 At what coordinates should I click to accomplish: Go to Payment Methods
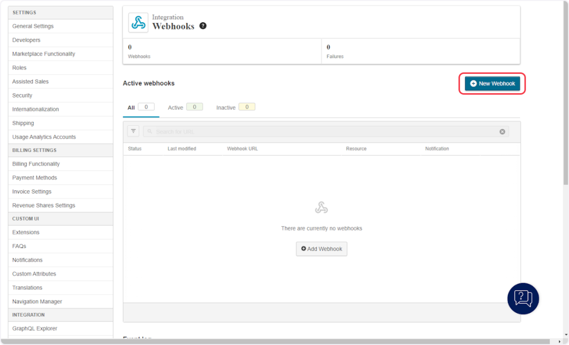[x=34, y=177]
